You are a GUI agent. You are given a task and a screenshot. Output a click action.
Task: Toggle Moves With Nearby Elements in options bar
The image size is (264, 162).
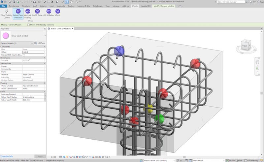coord(29,25)
